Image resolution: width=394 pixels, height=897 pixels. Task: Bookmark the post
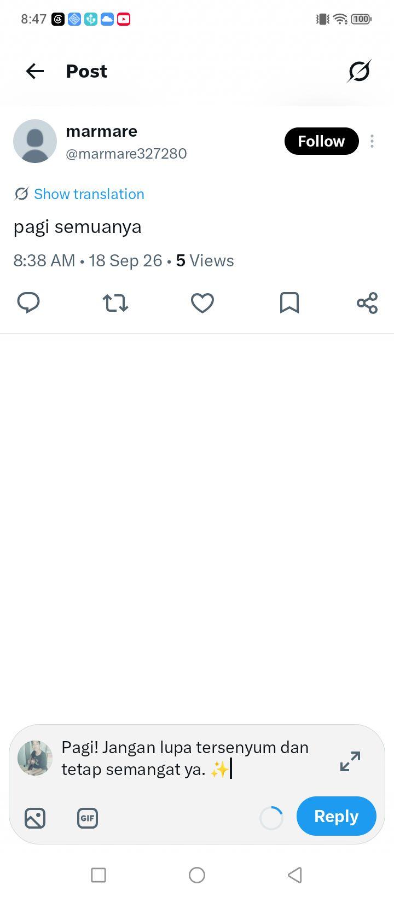[289, 302]
